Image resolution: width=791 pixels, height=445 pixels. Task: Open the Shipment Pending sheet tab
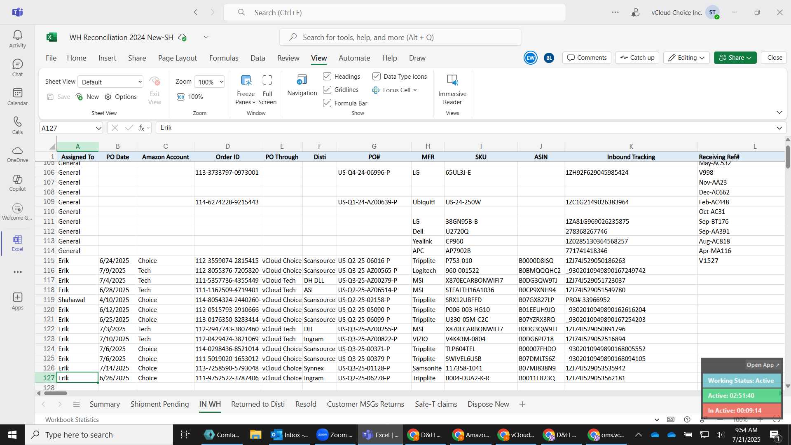pyautogui.click(x=159, y=404)
